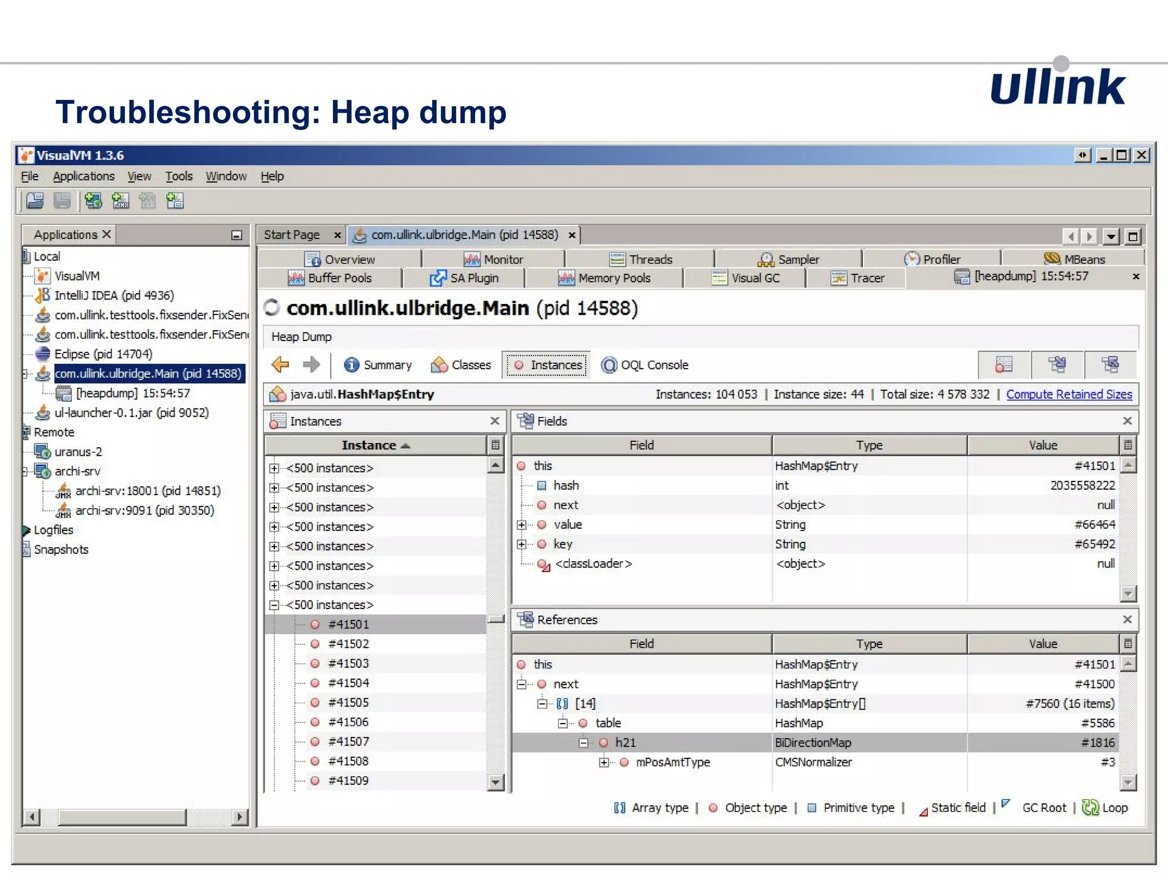
Task: Open Classes view of heap dump
Action: 461,365
